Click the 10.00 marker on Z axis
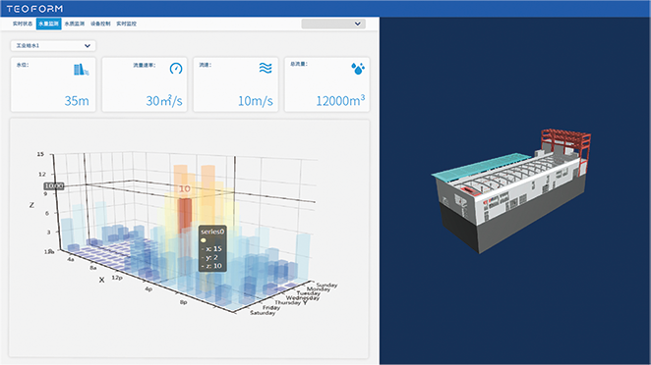The height and width of the screenshot is (365, 651). point(54,186)
